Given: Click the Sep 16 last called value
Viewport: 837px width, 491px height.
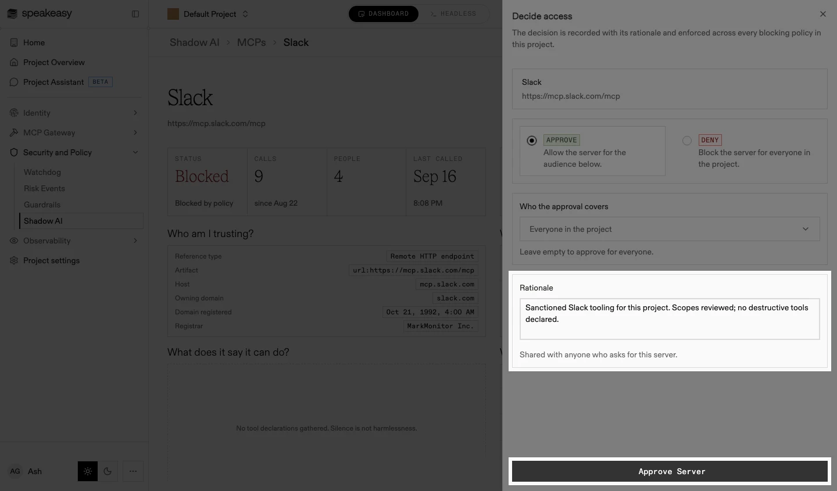Looking at the screenshot, I should coord(435,177).
